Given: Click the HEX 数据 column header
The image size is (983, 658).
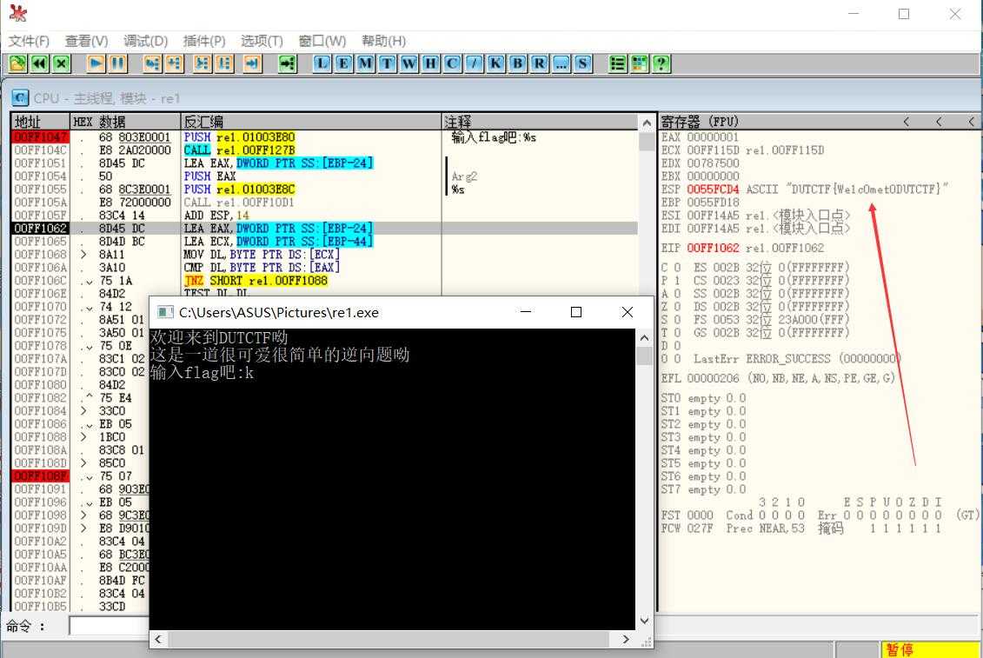Looking at the screenshot, I should pos(125,122).
